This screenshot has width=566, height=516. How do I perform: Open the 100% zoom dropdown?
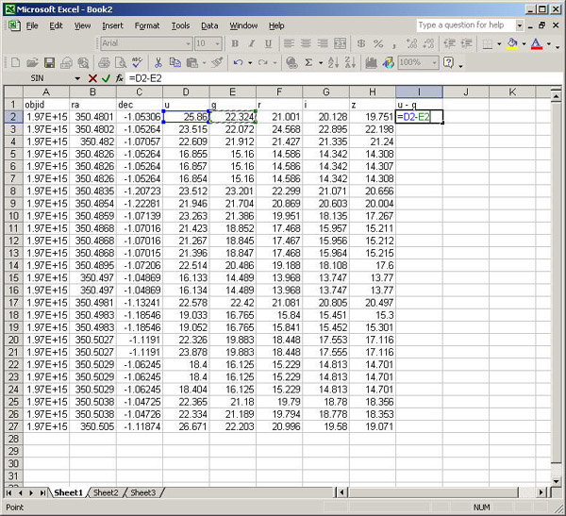pyautogui.click(x=434, y=63)
